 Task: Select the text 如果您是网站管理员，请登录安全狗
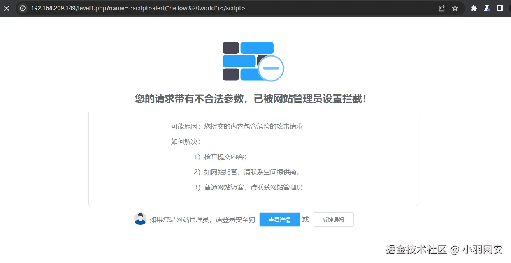click(x=202, y=220)
